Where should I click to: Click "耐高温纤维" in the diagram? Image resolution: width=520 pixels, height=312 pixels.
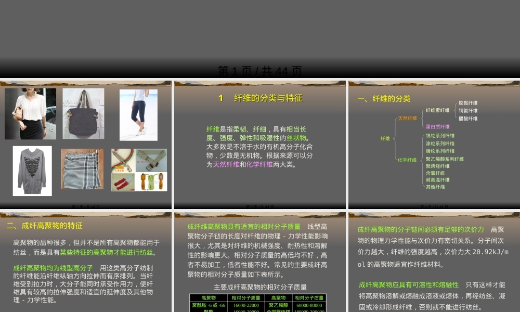tap(437, 180)
